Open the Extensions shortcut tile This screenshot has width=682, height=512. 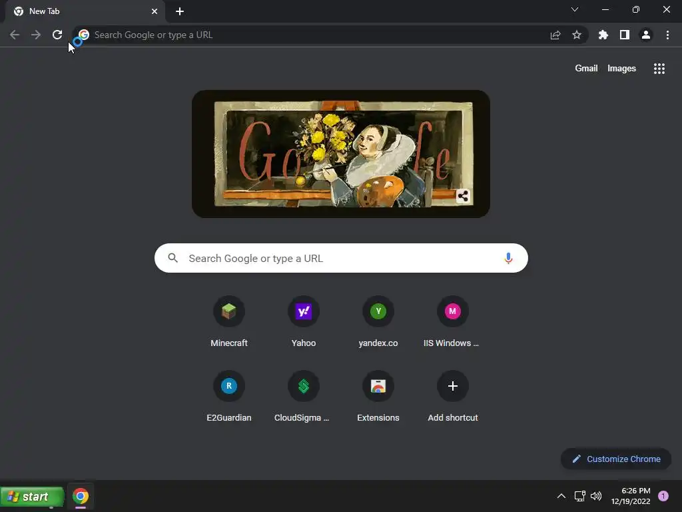pyautogui.click(x=378, y=396)
